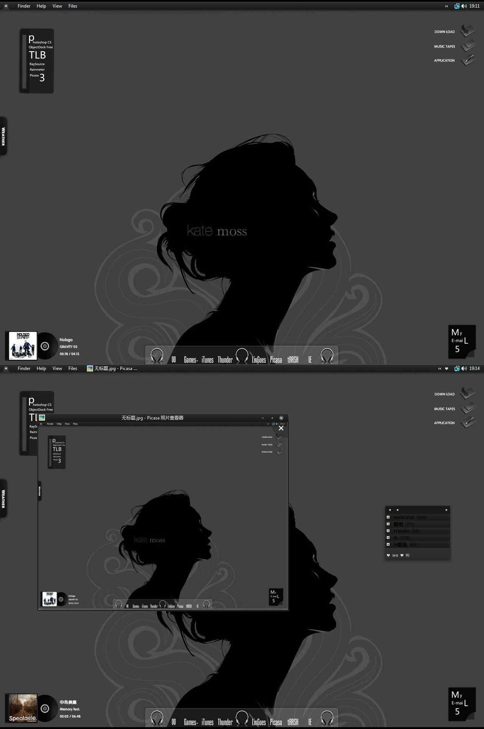
Task: Open Files menu on the 19:11 taskbar
Action: point(73,6)
